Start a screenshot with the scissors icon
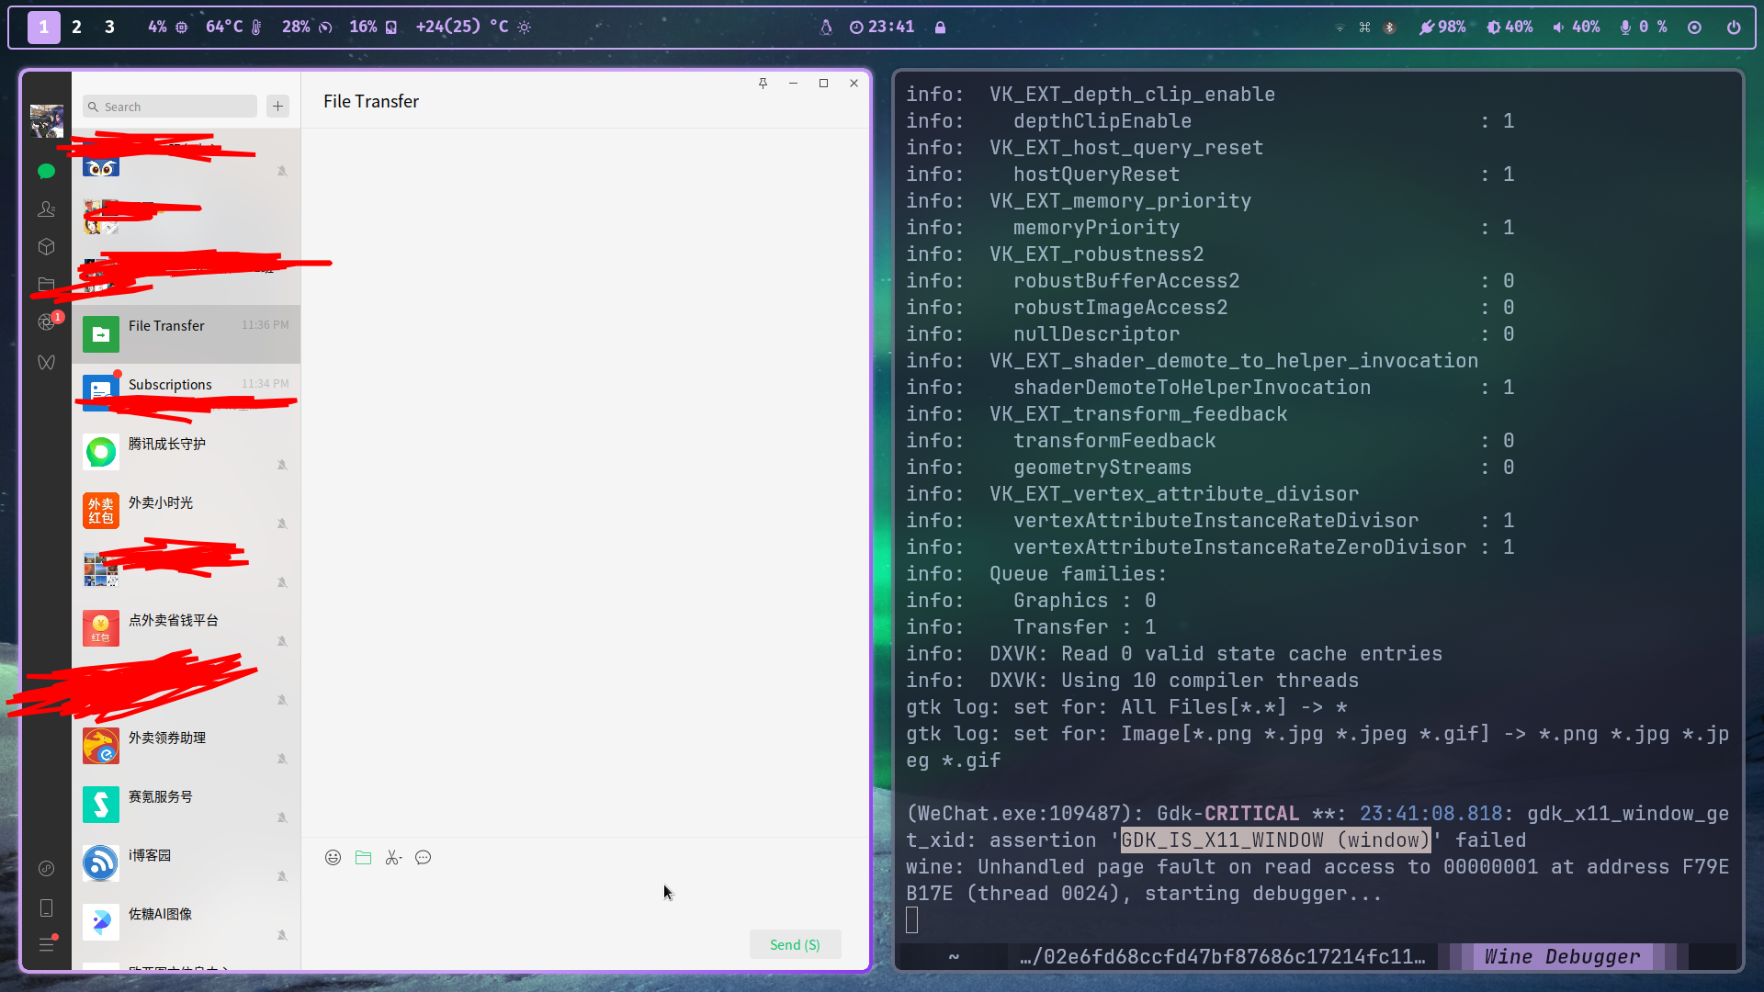The height and width of the screenshot is (992, 1764). click(392, 857)
